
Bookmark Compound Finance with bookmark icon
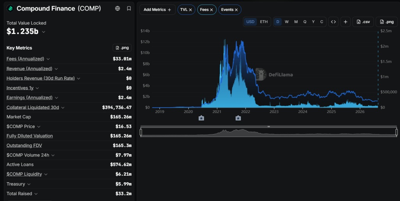click(129, 9)
